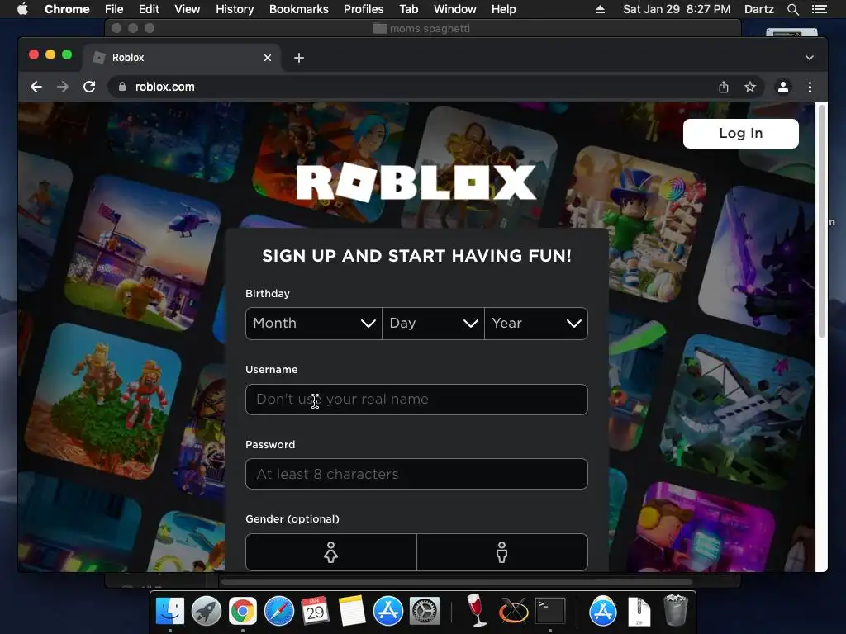Screen dimensions: 846x634
Task: Open Calendar from the Dock
Action: (315, 611)
